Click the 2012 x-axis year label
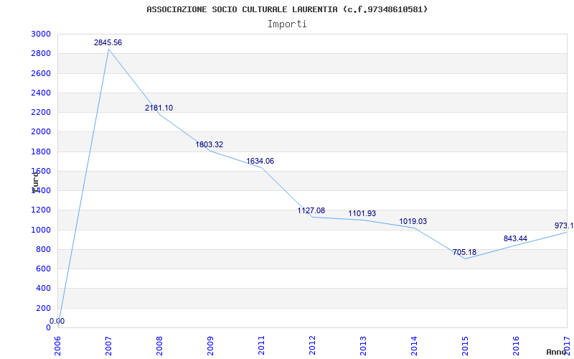This screenshot has width=574, height=359. pos(312,346)
